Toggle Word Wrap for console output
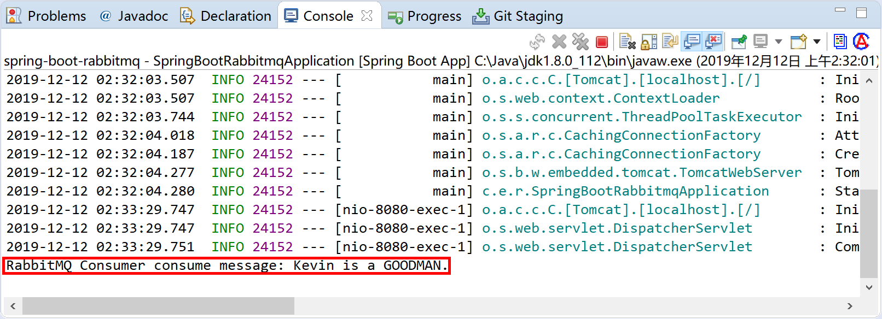882x319 pixels. [670, 42]
